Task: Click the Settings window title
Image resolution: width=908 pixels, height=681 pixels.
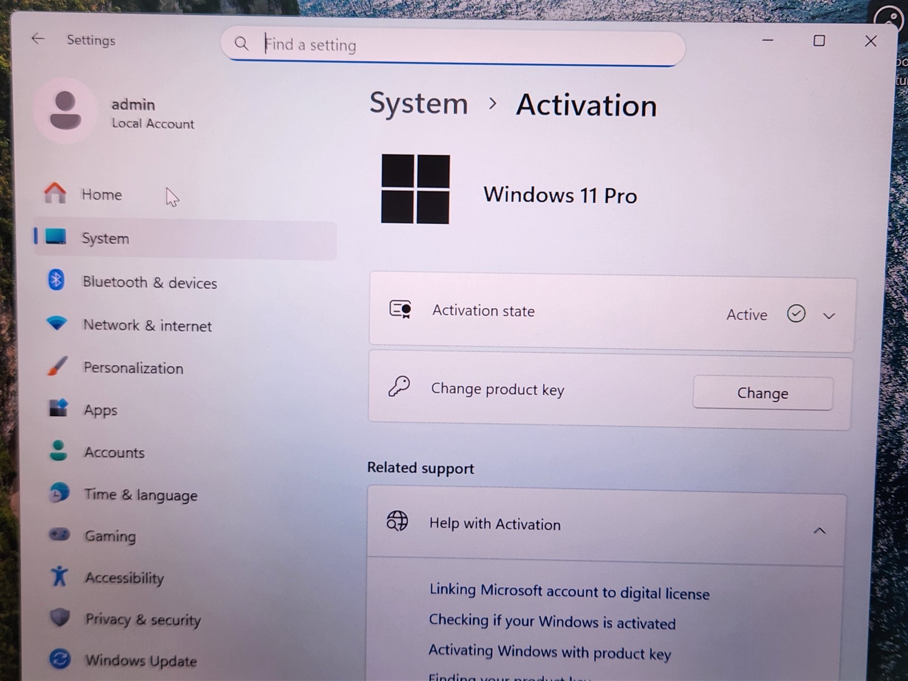Action: coord(91,40)
